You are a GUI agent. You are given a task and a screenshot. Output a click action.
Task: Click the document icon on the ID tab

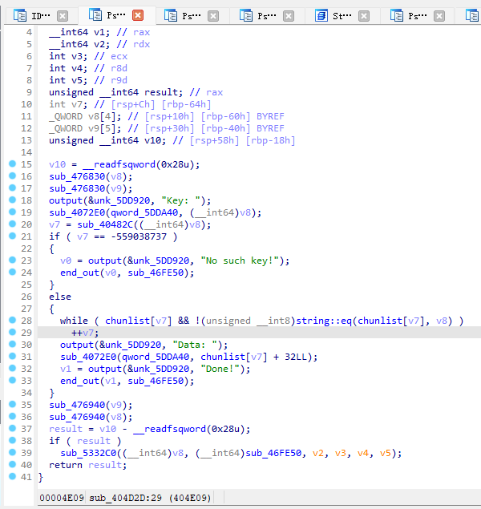pyautogui.click(x=20, y=15)
